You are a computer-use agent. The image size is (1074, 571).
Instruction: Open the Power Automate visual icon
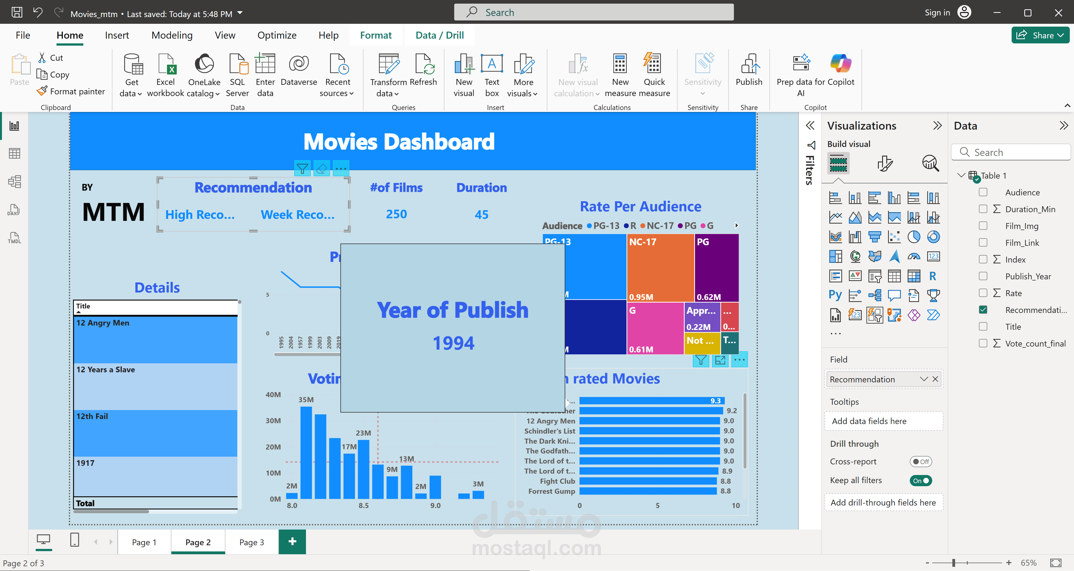pyautogui.click(x=933, y=315)
